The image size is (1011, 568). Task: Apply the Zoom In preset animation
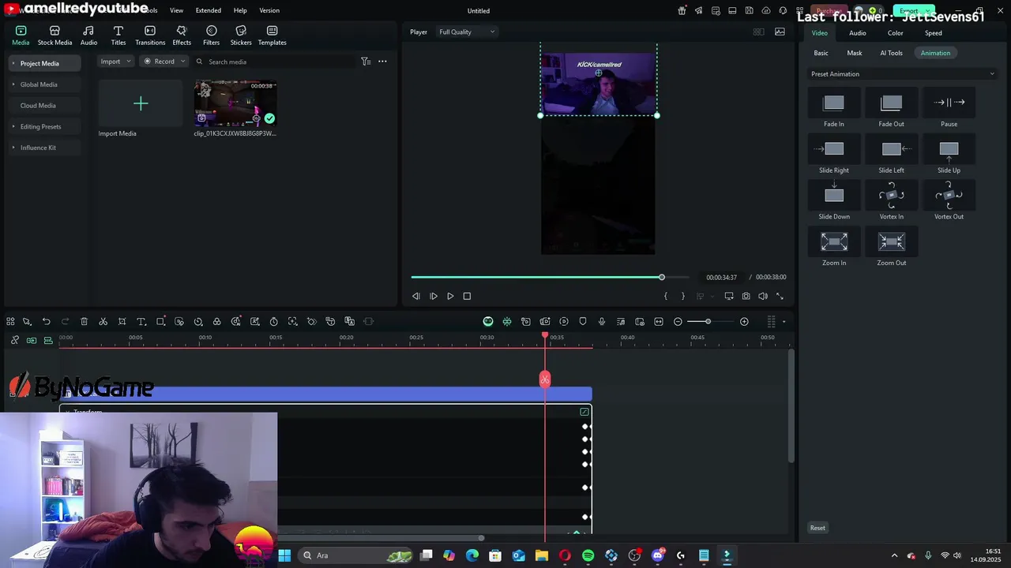[834, 248]
